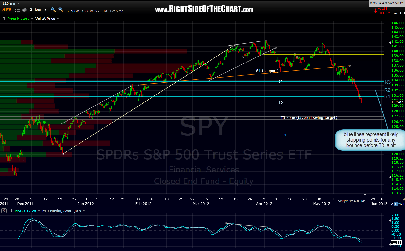Image resolution: width=405 pixels, height=251 pixels.
Task: Select the zoom-out magnifier tool
Action: (x=61, y=10)
